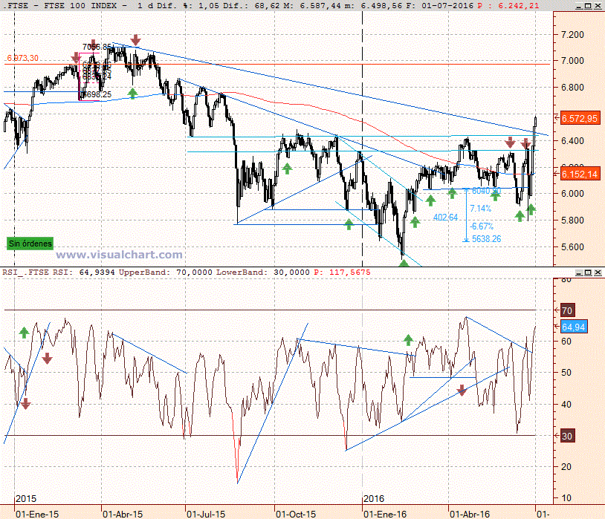Click the 2015 year marker on time axis
605x519 pixels.
[26, 498]
